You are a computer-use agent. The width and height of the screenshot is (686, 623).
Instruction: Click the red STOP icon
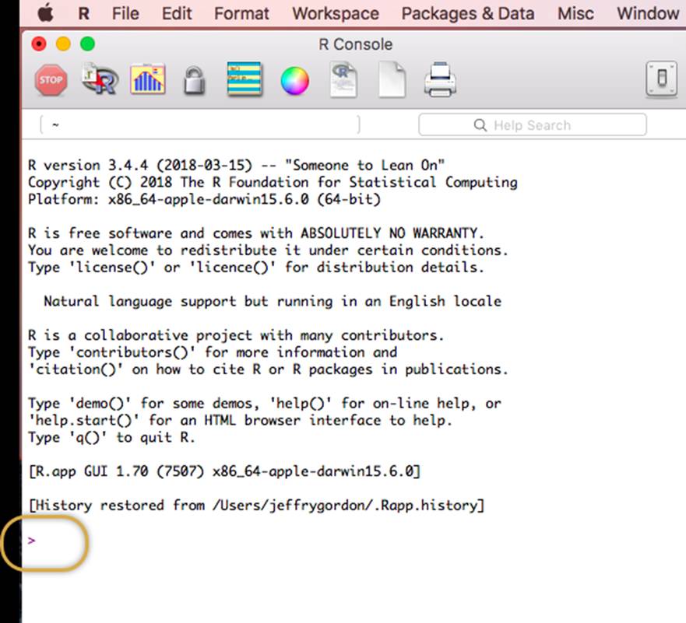tap(51, 80)
